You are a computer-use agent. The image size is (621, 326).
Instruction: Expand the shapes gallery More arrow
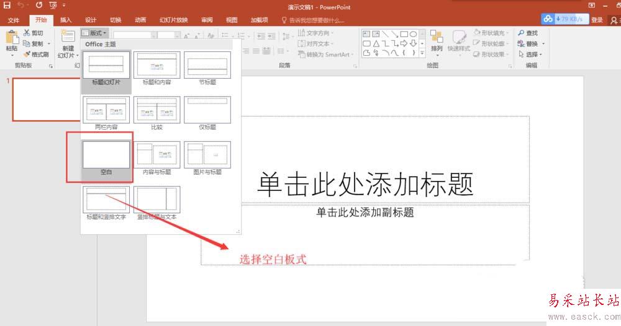[x=422, y=53]
